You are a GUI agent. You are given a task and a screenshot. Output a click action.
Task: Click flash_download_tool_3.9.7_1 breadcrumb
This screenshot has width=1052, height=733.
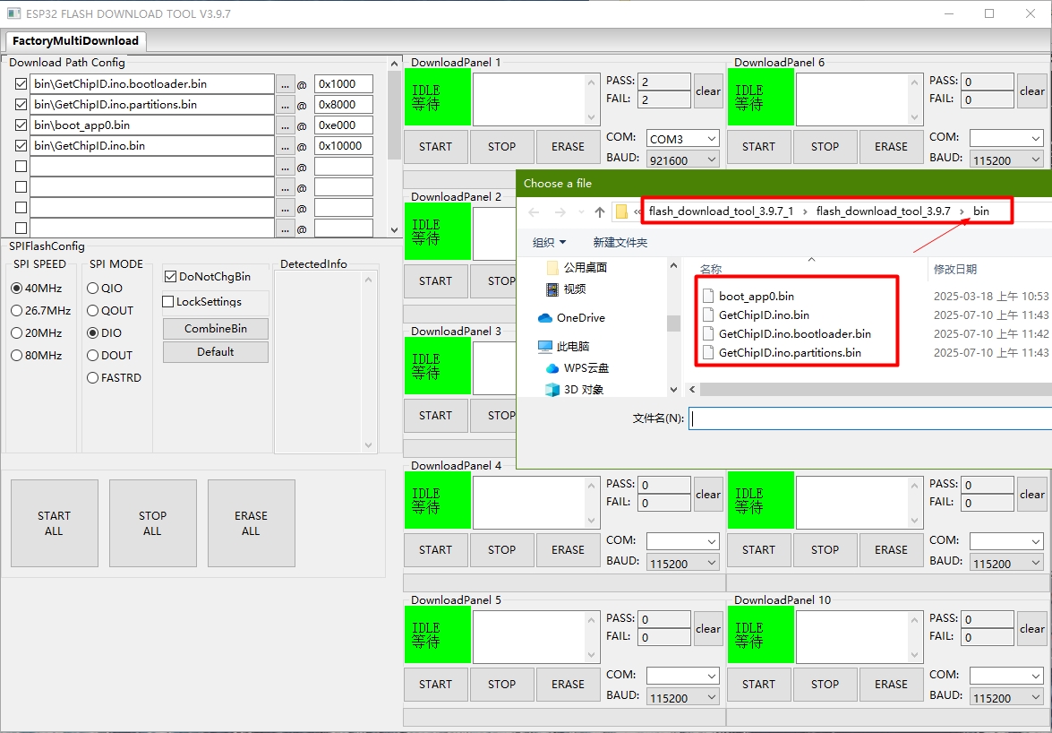(x=721, y=211)
